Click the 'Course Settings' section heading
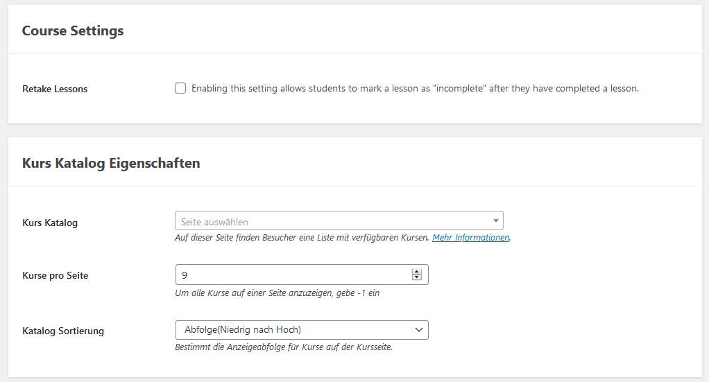This screenshot has height=382, width=709. pos(73,31)
